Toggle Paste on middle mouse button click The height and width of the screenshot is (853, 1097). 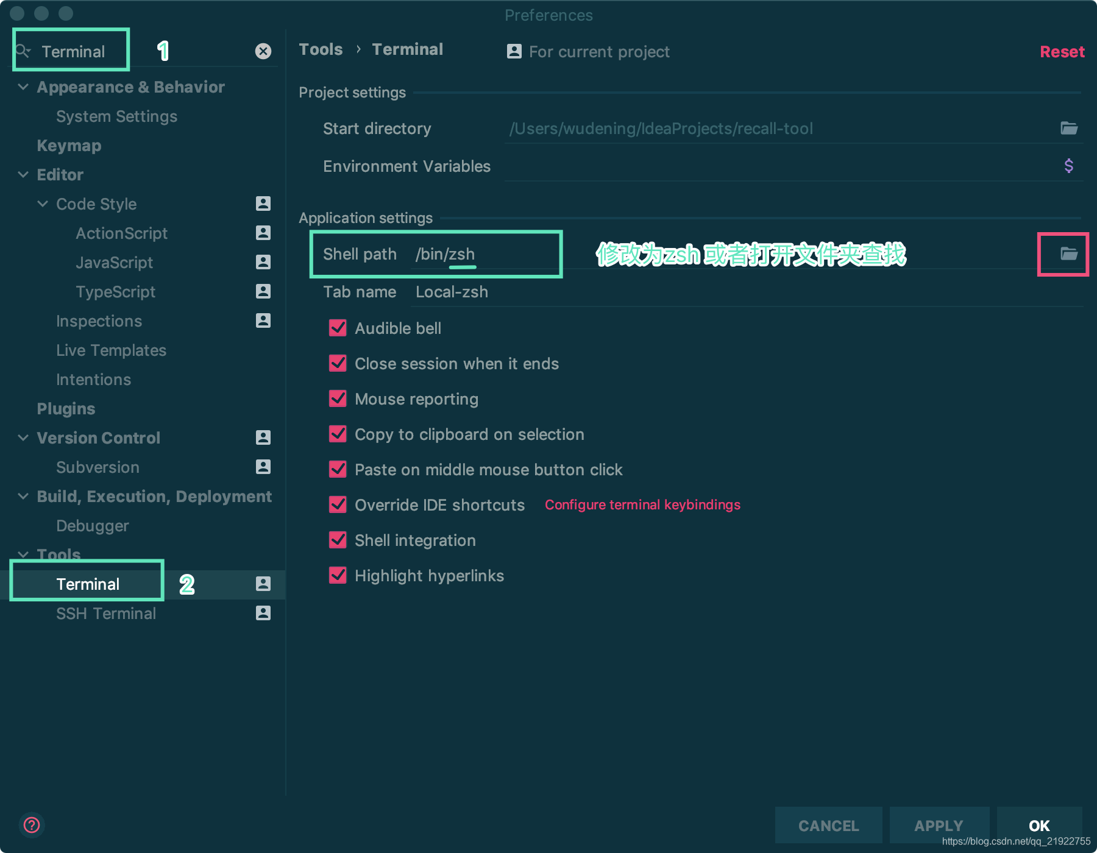tap(338, 469)
